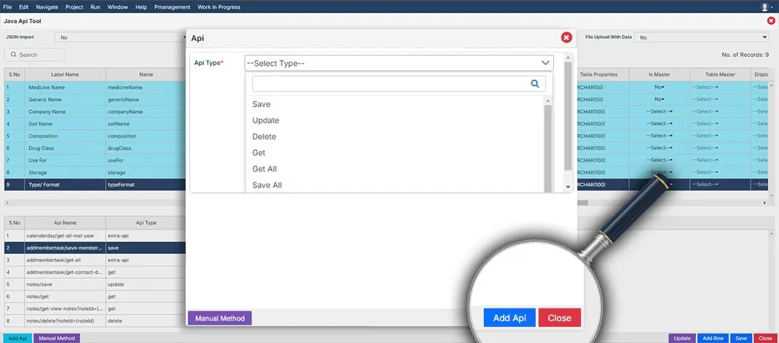Open the Work in Progress menu
This screenshot has height=343, width=779.
[218, 7]
